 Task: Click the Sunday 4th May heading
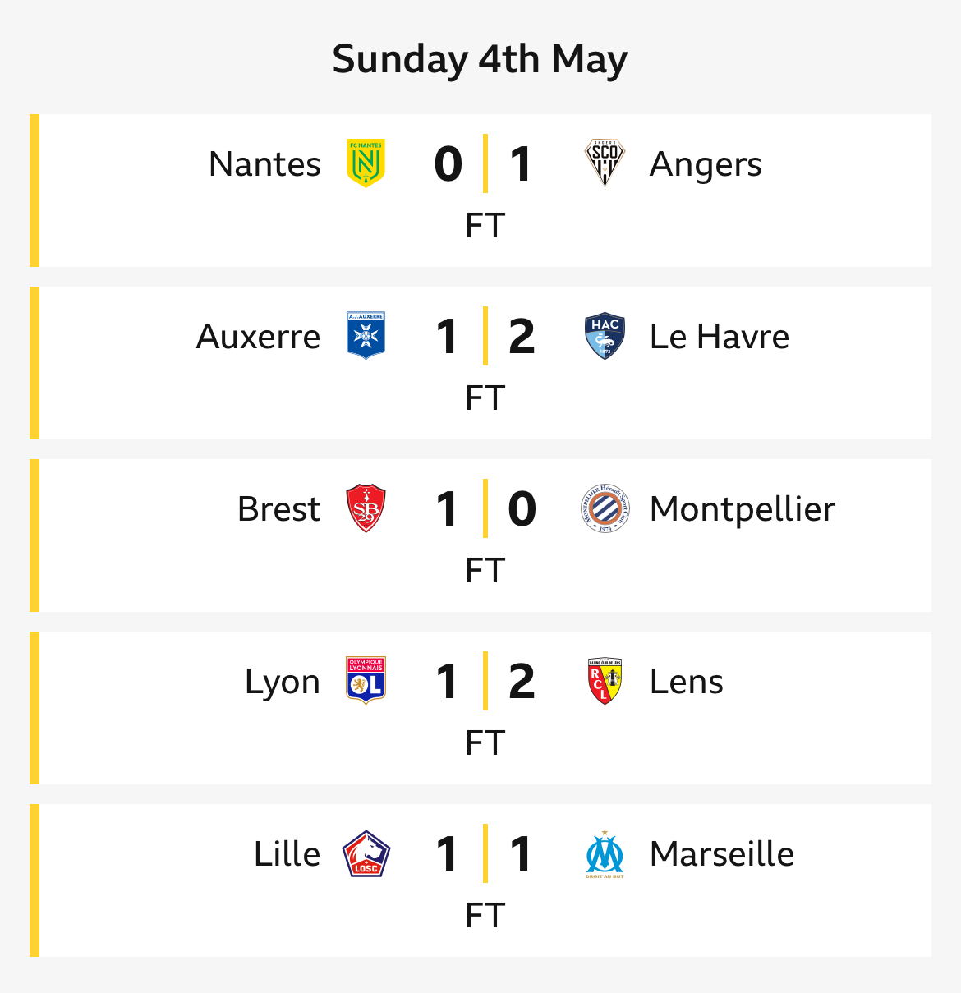480,59
